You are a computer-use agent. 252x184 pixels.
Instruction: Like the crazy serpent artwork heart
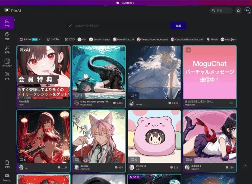pyautogui.click(x=114, y=103)
